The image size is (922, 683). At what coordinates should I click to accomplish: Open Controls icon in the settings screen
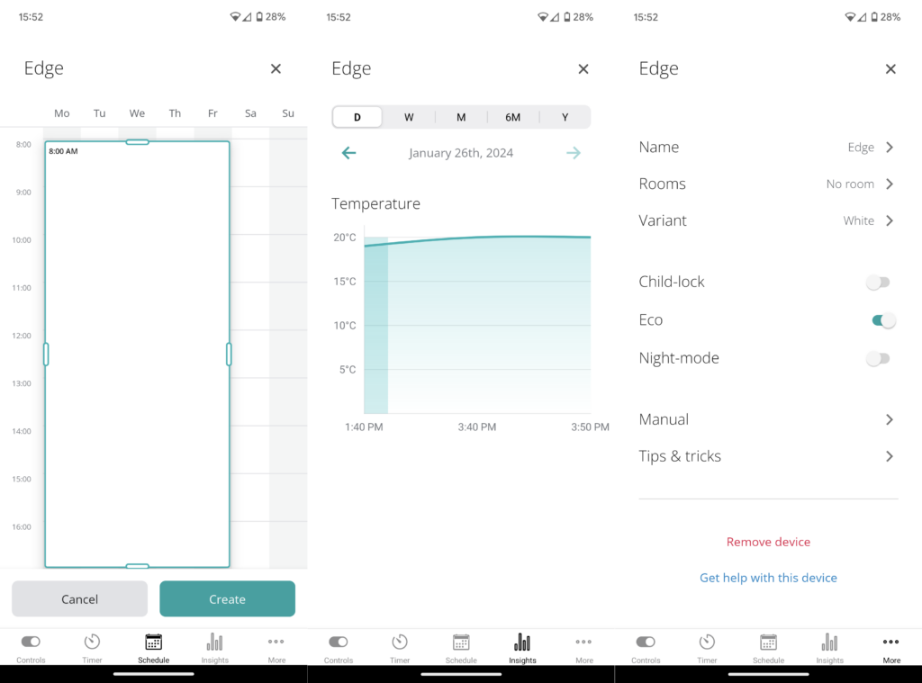click(646, 642)
